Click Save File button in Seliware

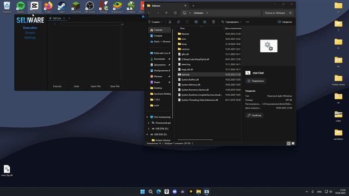(115, 86)
